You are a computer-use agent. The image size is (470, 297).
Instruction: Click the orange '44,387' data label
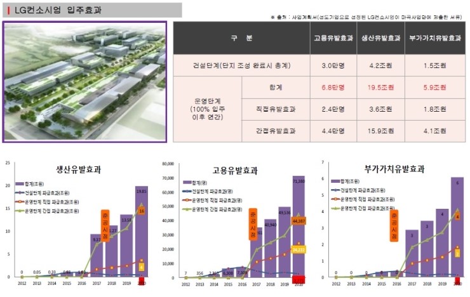299,221
